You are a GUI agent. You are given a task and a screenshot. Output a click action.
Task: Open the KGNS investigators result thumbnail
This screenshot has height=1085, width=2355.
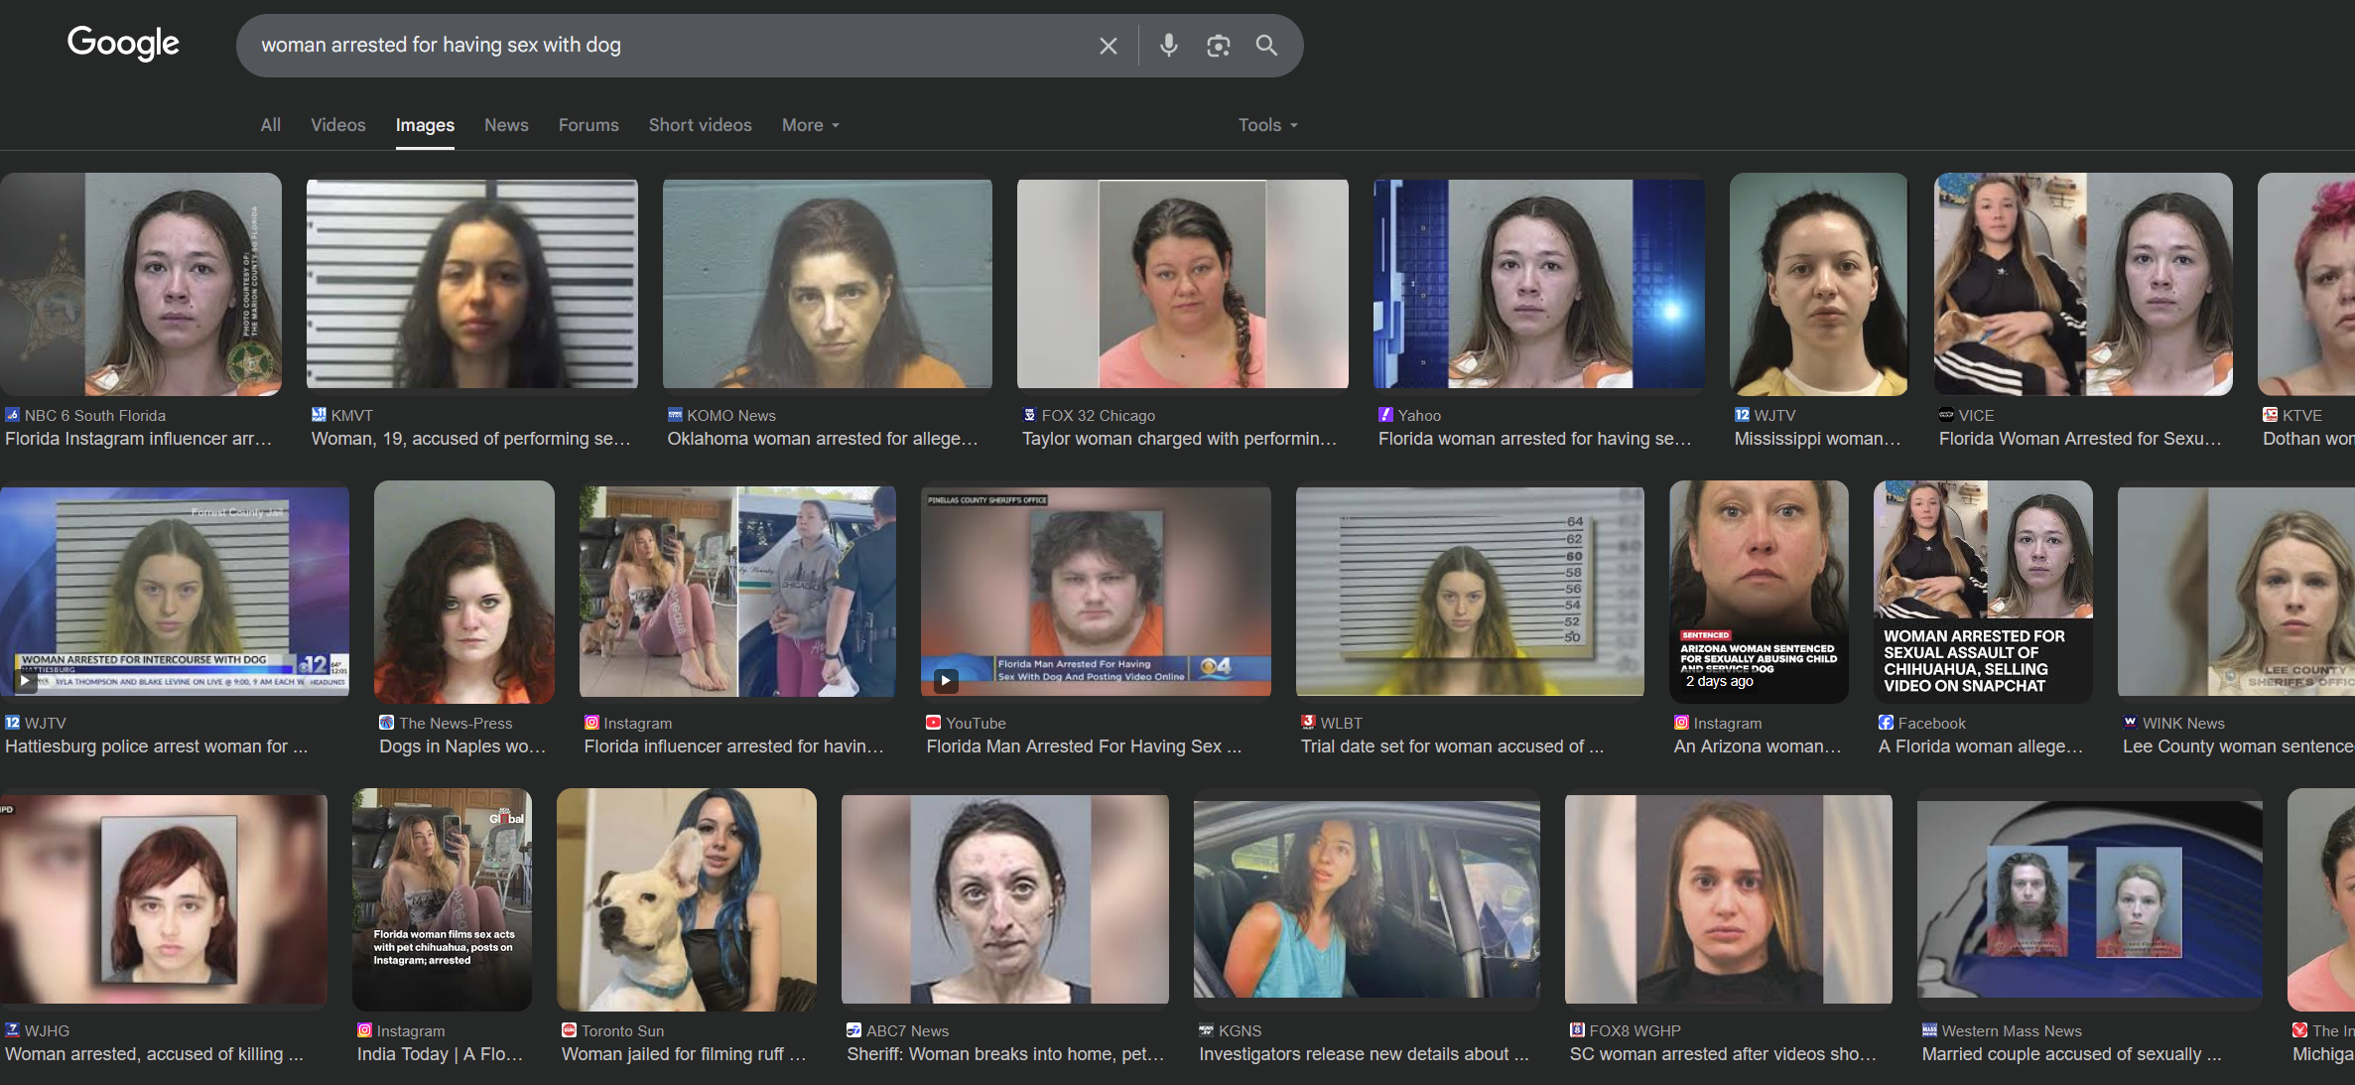pyautogui.click(x=1366, y=899)
